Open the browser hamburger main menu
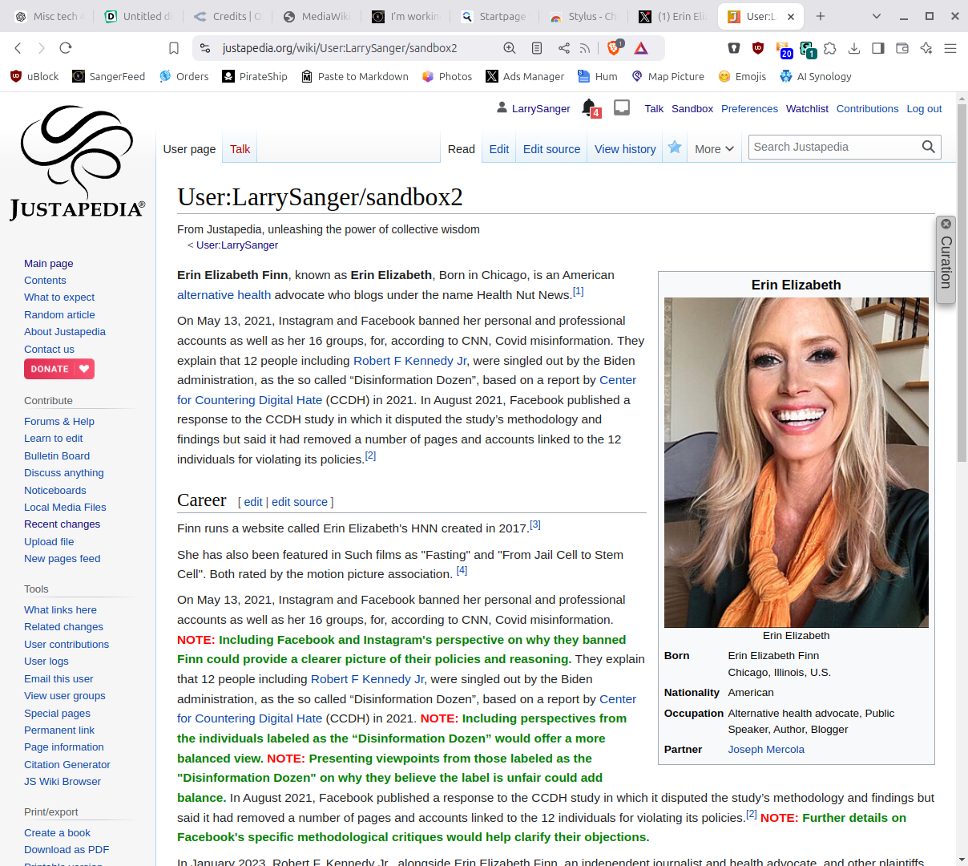This screenshot has width=968, height=866. [950, 48]
